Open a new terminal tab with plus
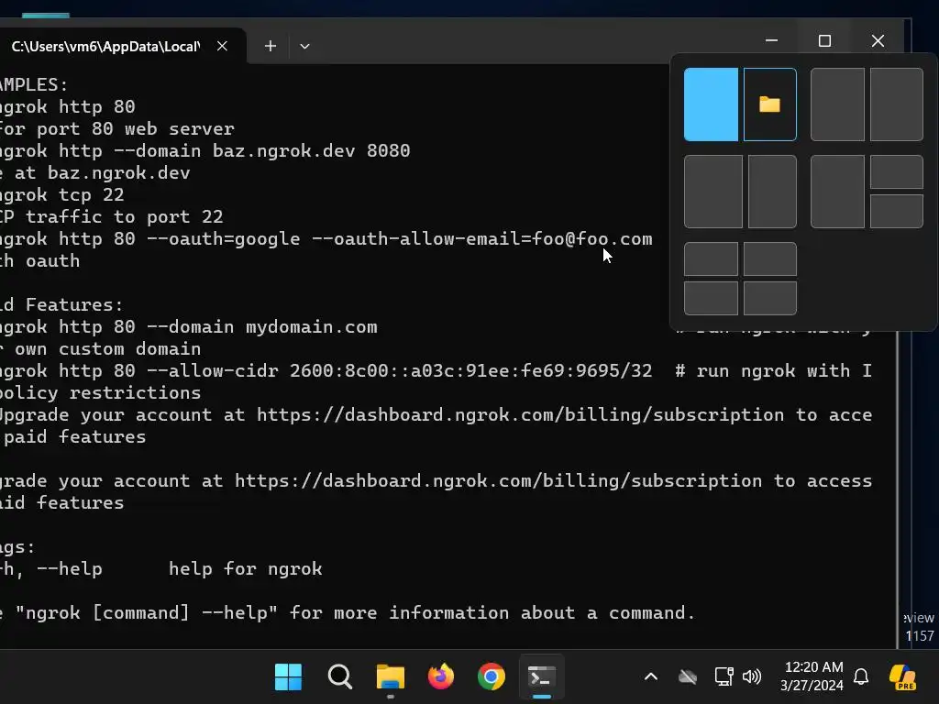939x704 pixels. pos(271,46)
